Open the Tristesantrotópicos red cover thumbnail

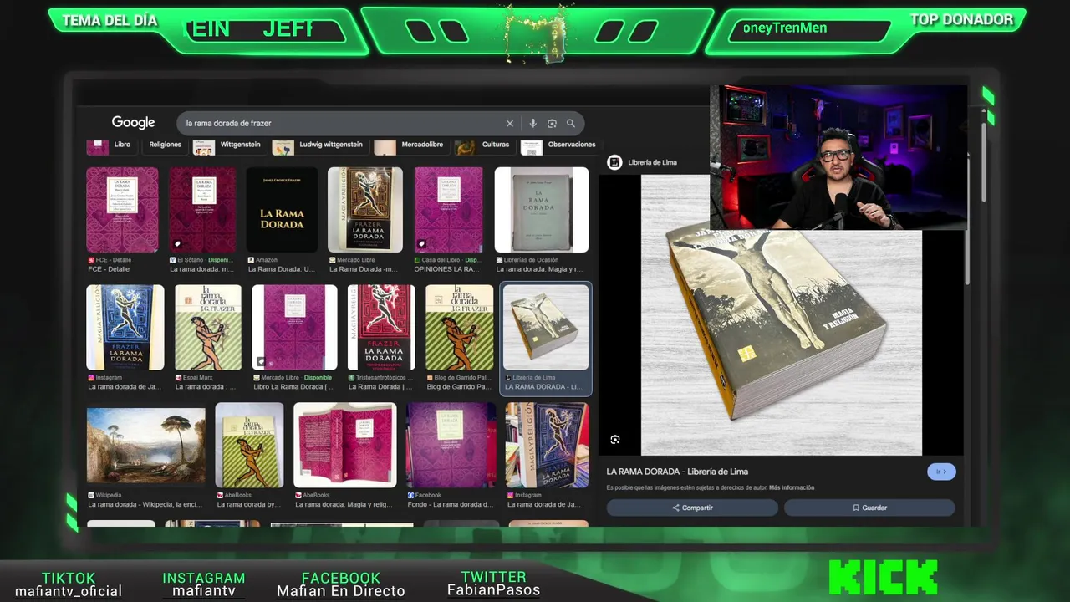381,328
